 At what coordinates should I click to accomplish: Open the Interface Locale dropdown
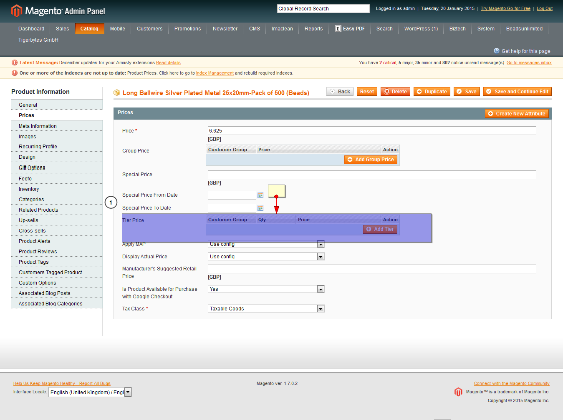pos(128,392)
